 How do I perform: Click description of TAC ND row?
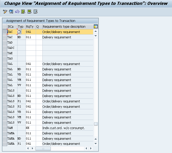pyautogui.click(x=68, y=37)
